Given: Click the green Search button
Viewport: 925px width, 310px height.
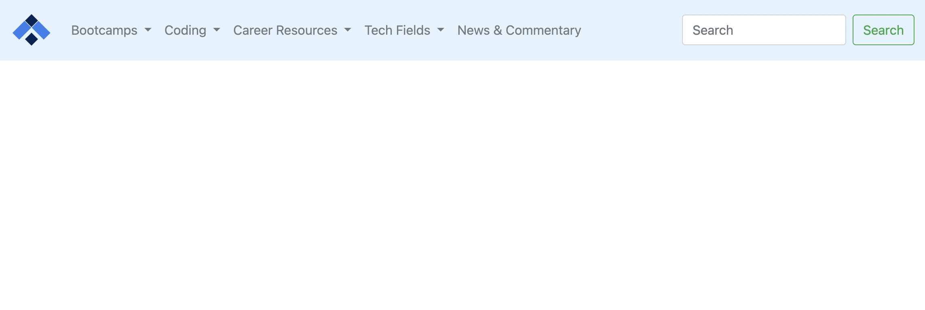Looking at the screenshot, I should (x=883, y=30).
